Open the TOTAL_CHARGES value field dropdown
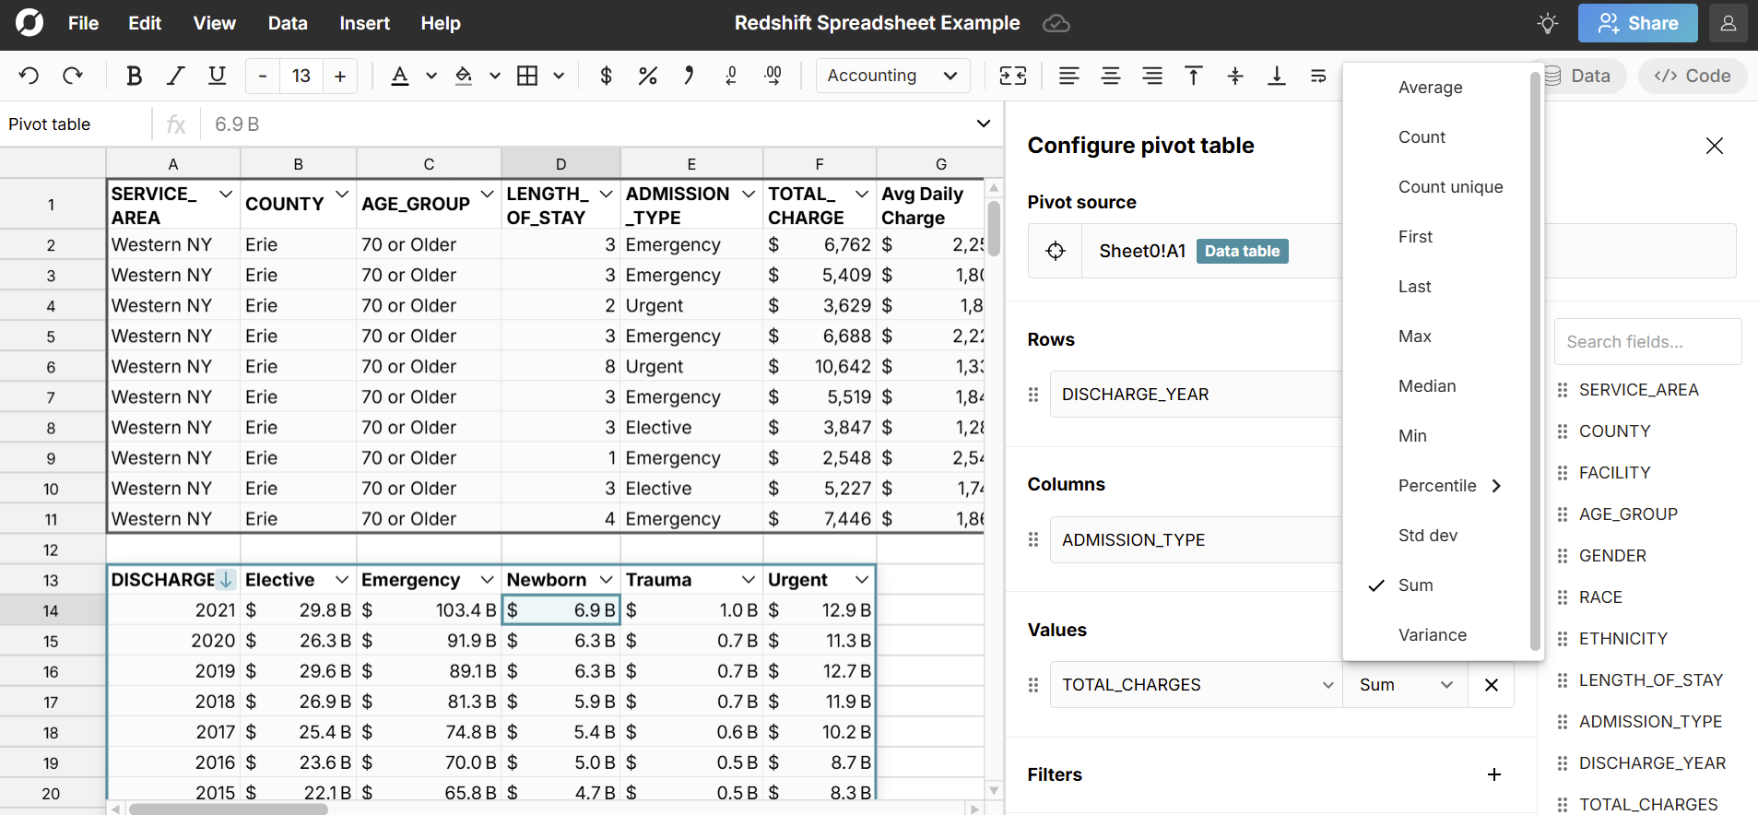 click(x=1197, y=685)
